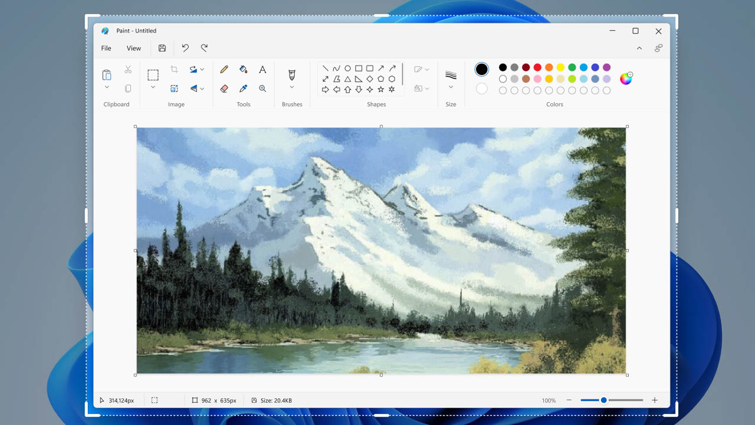Open the File menu

pos(106,48)
